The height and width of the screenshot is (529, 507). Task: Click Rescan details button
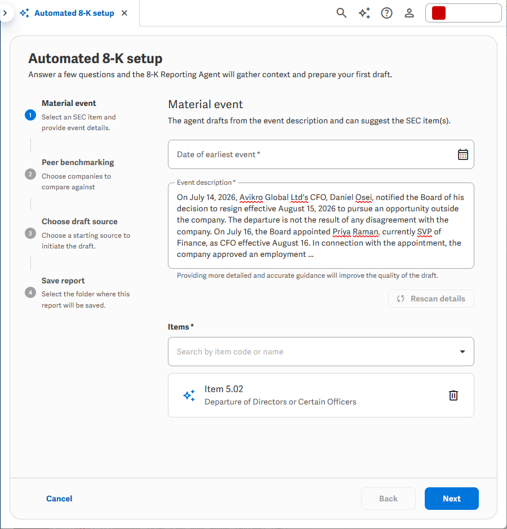(x=431, y=299)
